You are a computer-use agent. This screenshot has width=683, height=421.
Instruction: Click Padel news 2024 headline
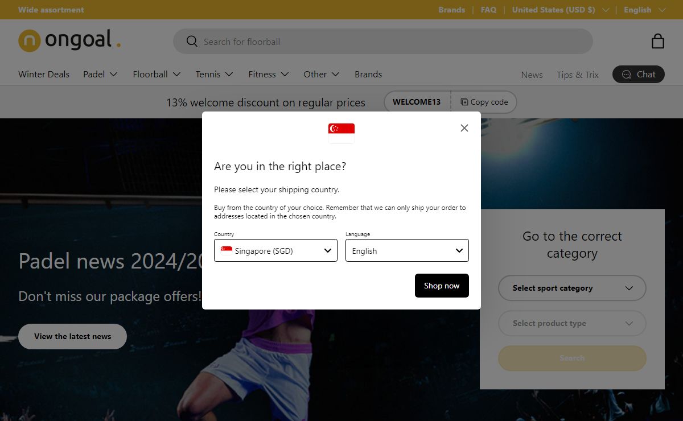click(111, 261)
